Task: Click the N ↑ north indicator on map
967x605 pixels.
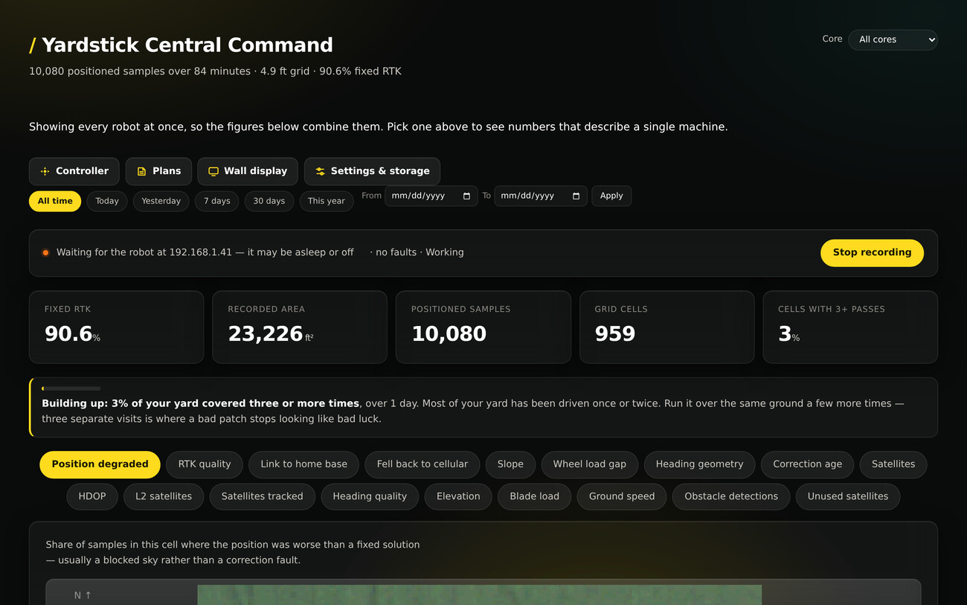Action: [x=83, y=595]
